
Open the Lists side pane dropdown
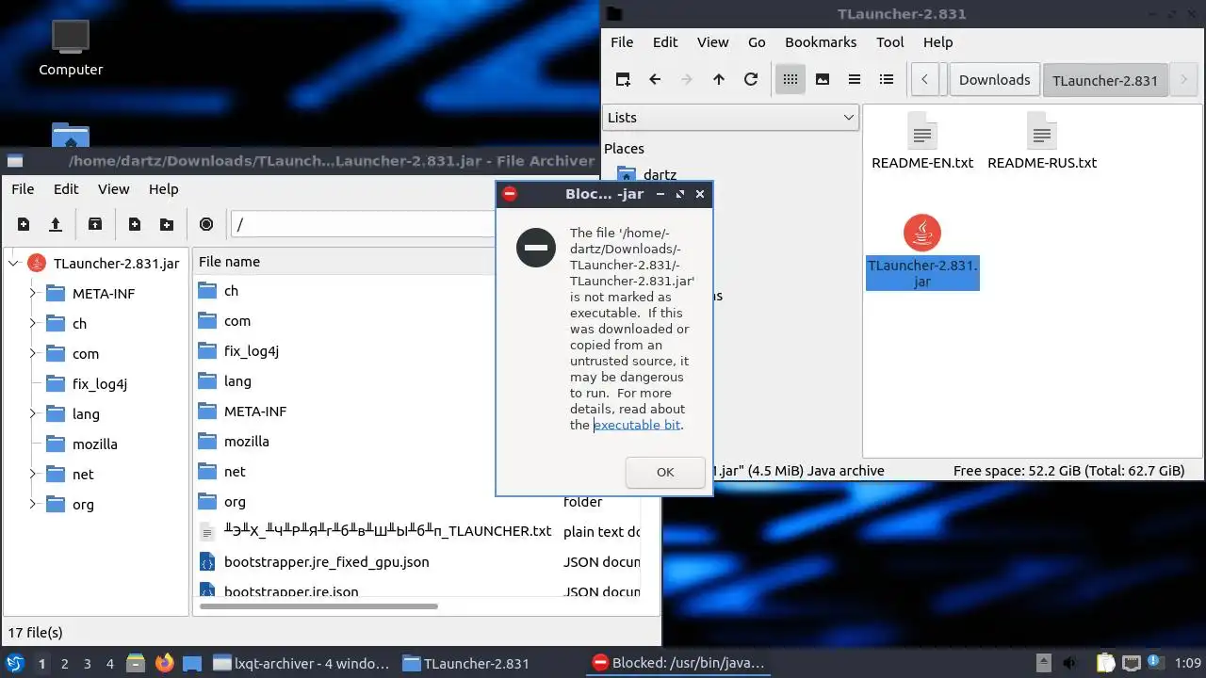pyautogui.click(x=730, y=118)
